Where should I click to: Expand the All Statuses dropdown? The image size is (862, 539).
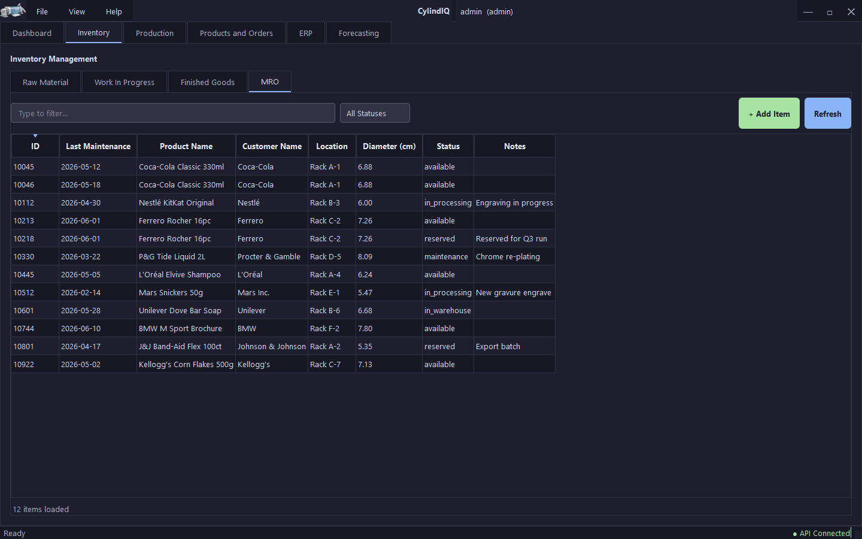pyautogui.click(x=375, y=113)
